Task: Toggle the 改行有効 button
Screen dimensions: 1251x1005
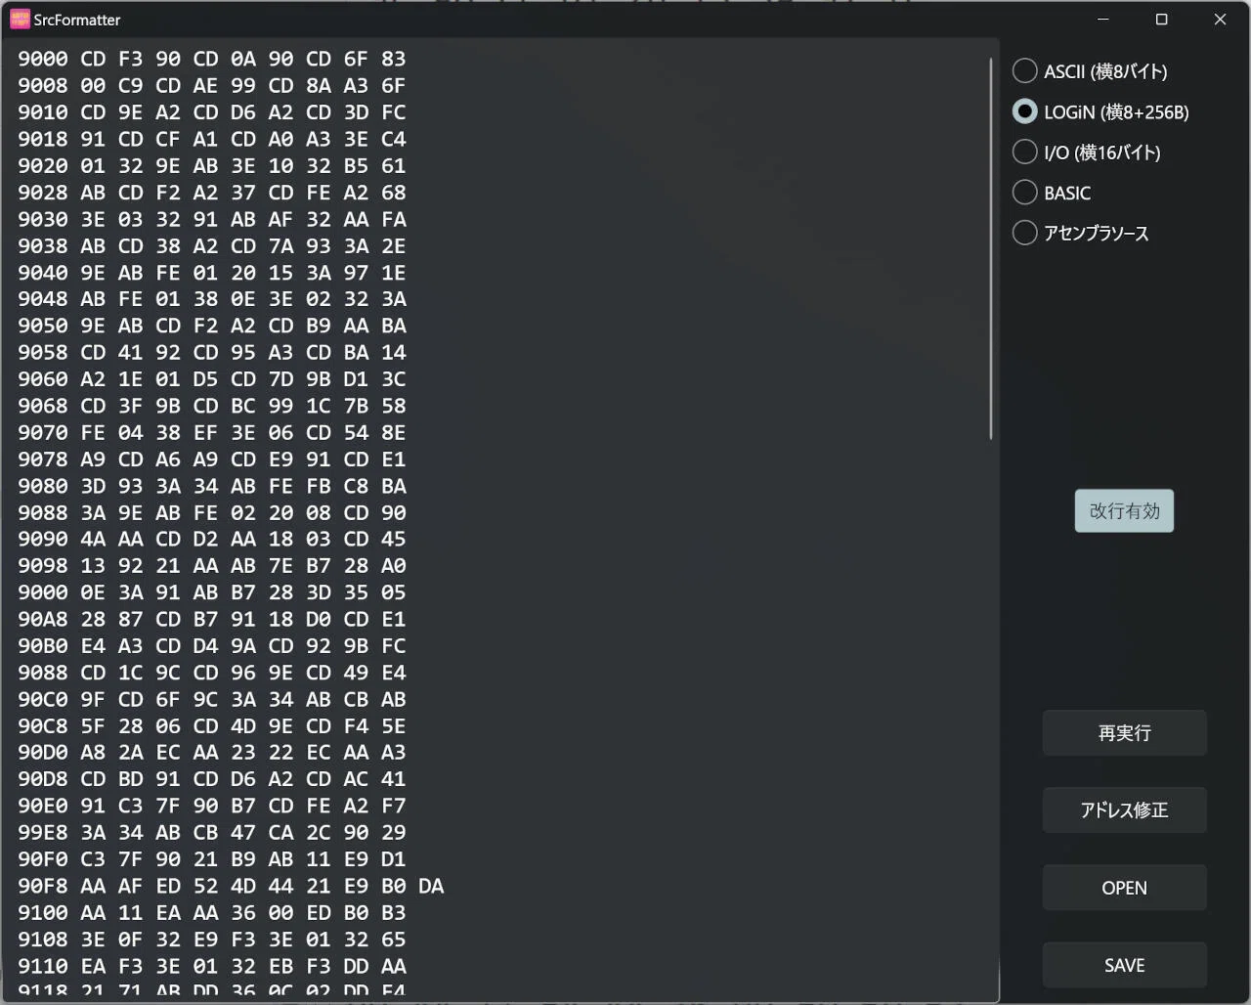Action: [1124, 510]
